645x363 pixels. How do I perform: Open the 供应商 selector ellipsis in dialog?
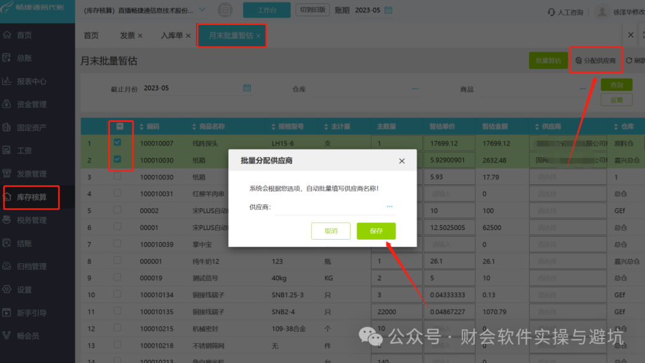click(x=389, y=207)
